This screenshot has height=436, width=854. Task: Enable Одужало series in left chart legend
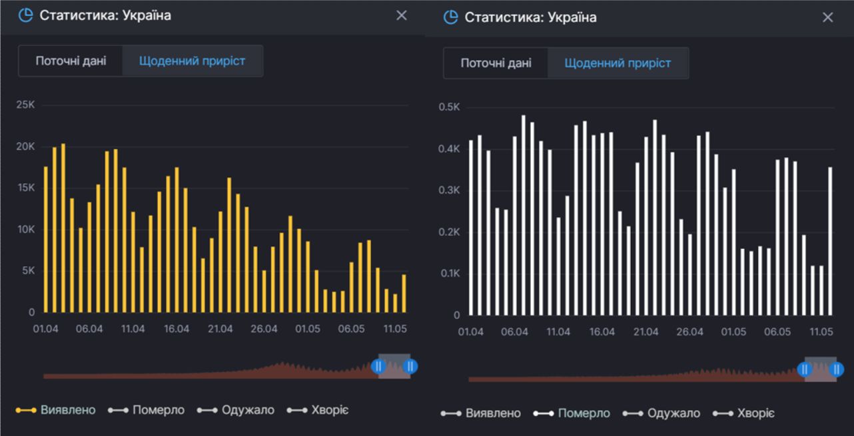(x=236, y=410)
